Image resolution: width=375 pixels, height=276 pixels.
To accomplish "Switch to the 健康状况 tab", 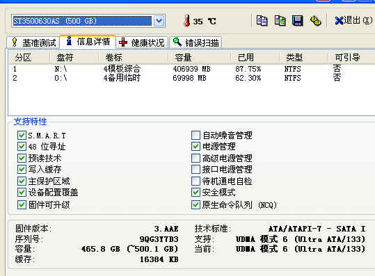I will [x=142, y=42].
